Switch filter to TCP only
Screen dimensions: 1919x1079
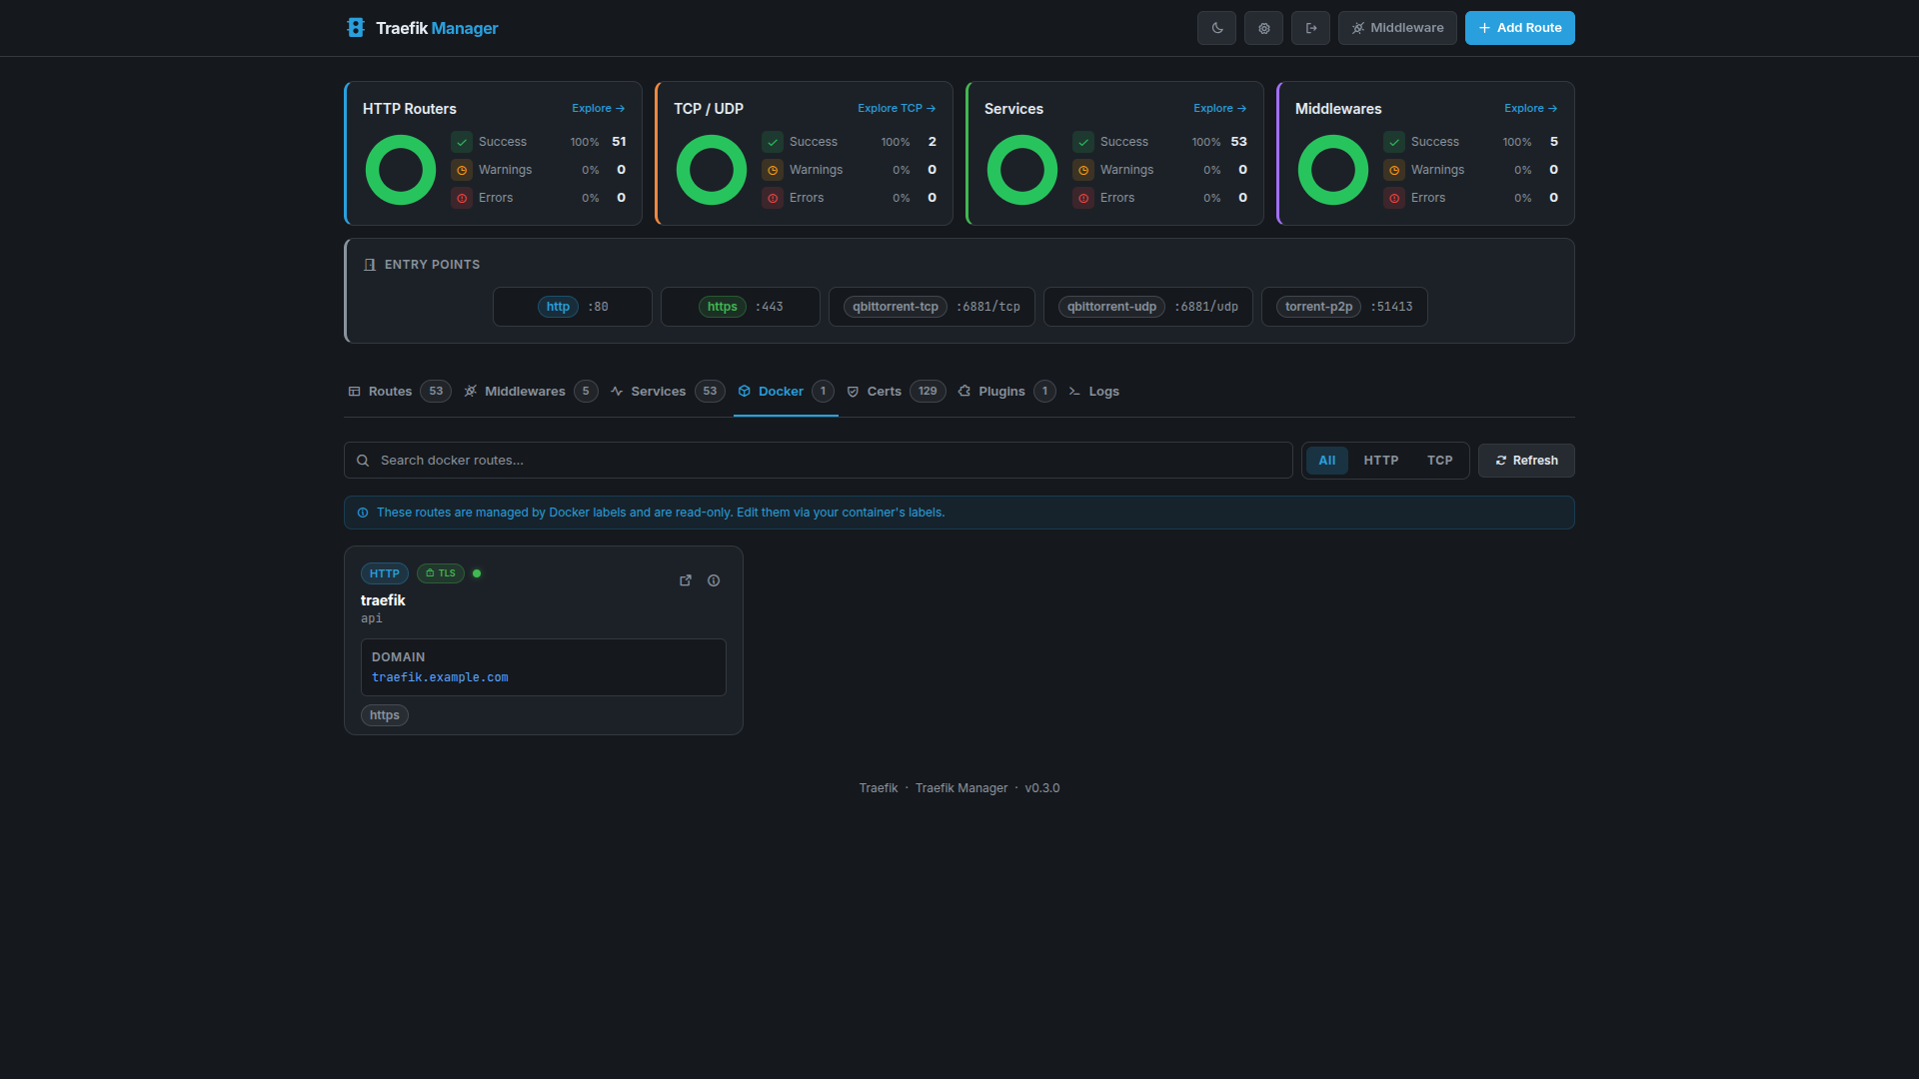(1439, 460)
